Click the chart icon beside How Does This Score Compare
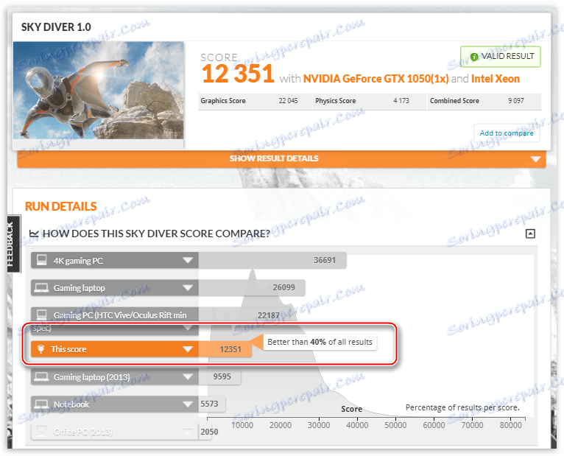This screenshot has height=456, width=564. pos(34,234)
